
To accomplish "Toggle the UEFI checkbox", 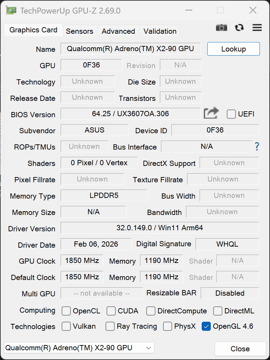I will [x=231, y=114].
